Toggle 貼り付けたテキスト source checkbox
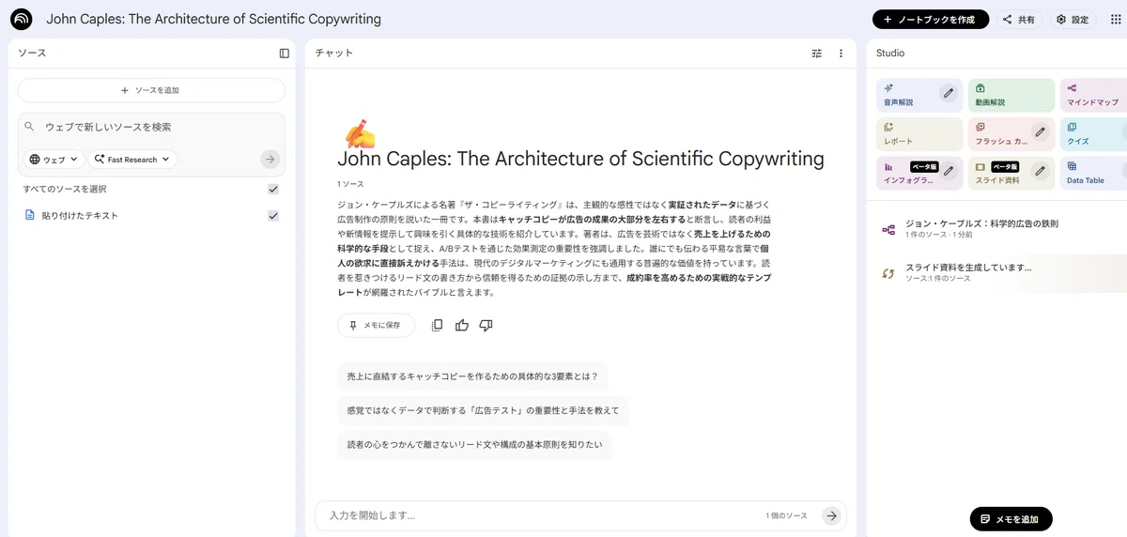 pos(273,216)
